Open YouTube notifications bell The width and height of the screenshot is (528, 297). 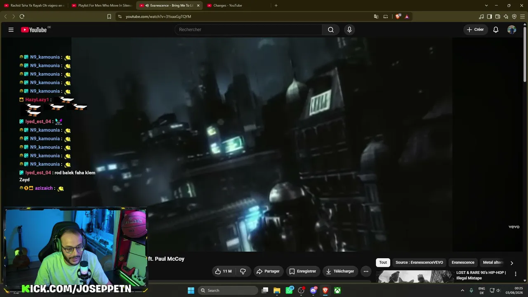tap(496, 30)
